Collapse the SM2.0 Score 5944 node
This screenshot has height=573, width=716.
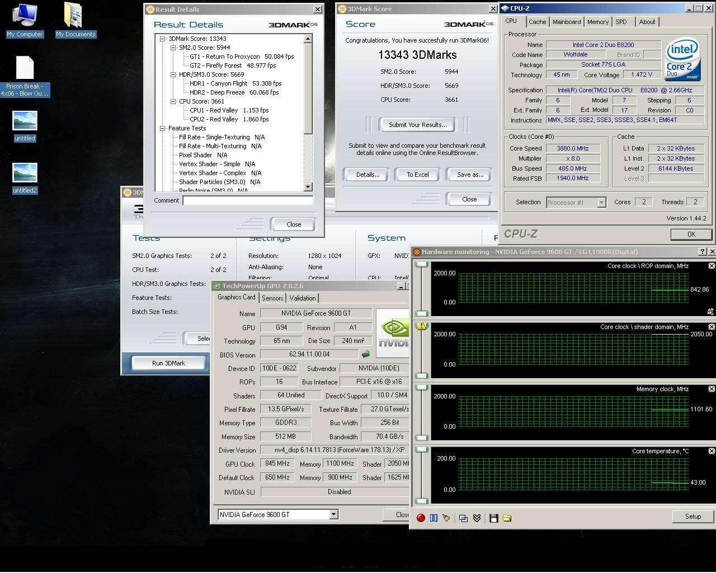point(173,48)
